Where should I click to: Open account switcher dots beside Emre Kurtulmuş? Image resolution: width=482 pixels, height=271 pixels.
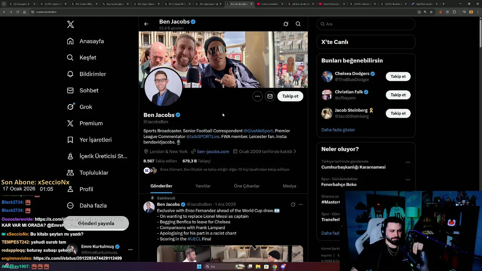pos(130,250)
